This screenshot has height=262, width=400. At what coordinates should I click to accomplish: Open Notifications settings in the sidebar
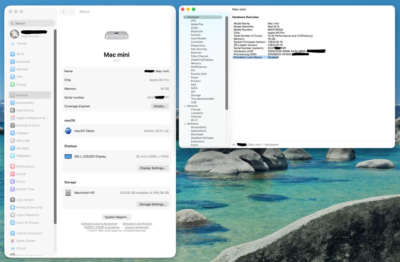[x=25, y=166]
